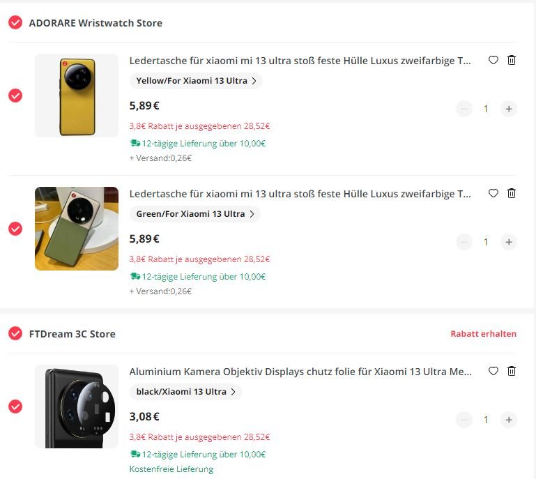Click Rabatt erhalten link
The image size is (536, 479).
(x=483, y=334)
